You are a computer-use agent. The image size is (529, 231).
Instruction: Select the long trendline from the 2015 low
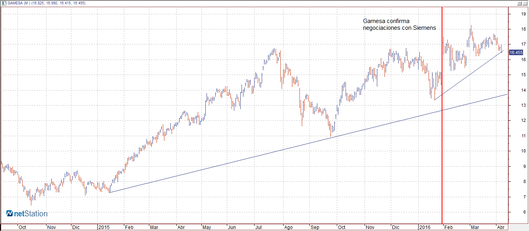[308, 144]
